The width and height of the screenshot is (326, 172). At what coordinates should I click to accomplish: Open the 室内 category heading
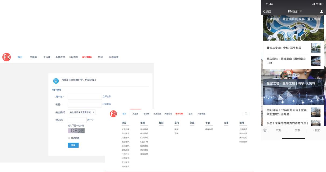tap(177, 123)
